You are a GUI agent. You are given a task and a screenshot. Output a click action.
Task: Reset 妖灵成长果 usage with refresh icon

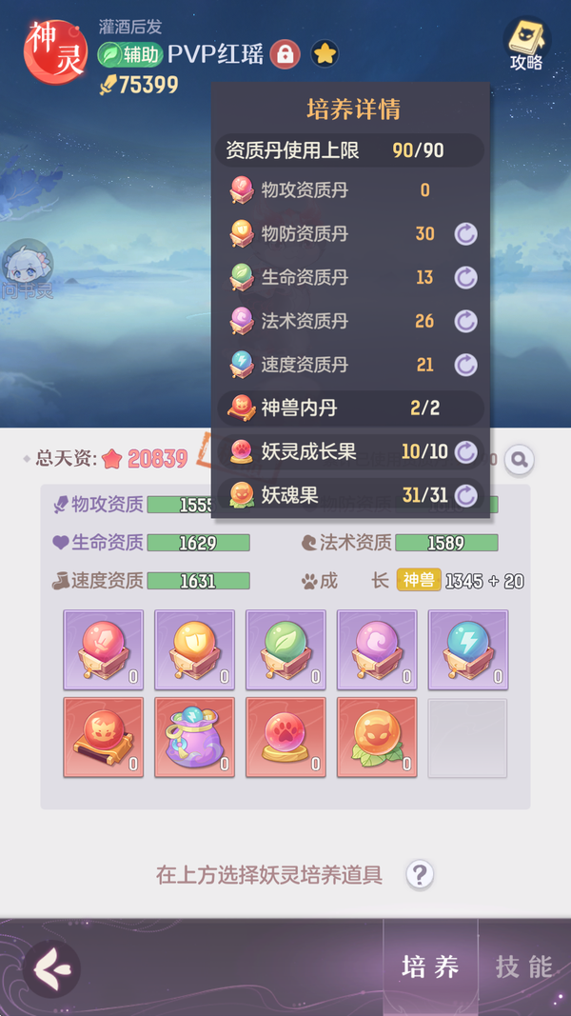pyautogui.click(x=464, y=451)
